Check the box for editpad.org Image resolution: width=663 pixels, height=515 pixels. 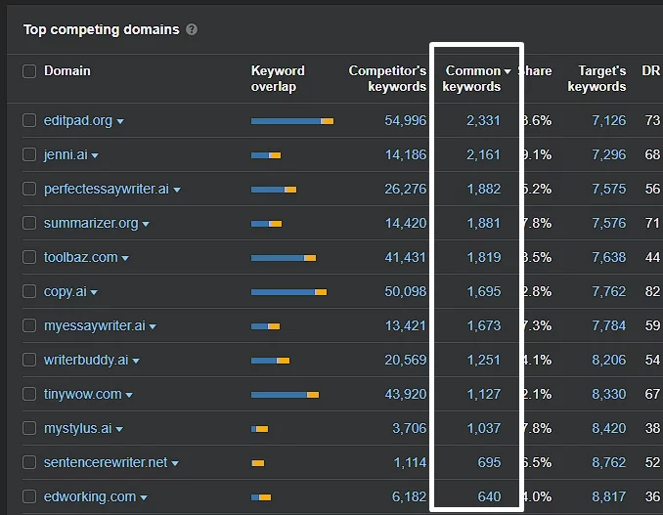coord(29,120)
